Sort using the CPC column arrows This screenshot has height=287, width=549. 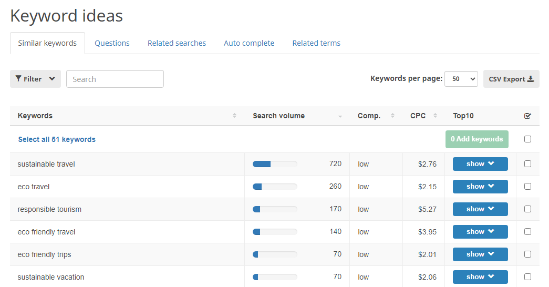(435, 116)
